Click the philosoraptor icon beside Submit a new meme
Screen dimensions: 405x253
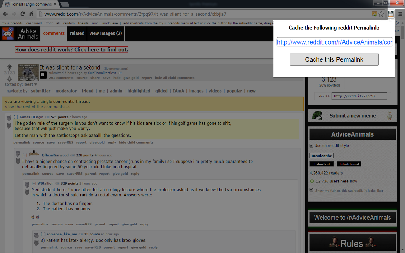tap(317, 115)
